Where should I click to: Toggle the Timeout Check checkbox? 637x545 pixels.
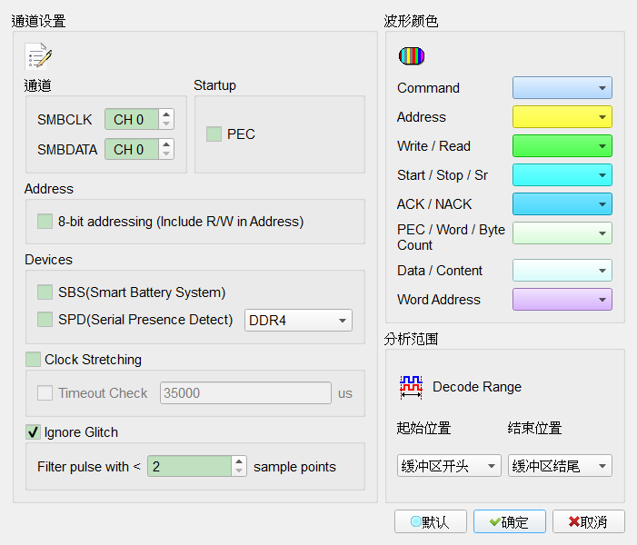click(x=45, y=393)
